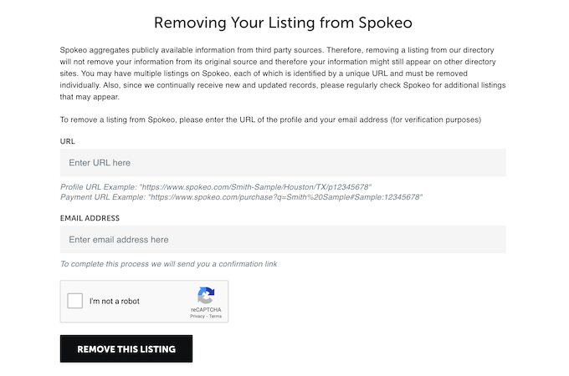Viewport: 569px width, 376px height.
Task: Click the Removing Your Listing from Spokeo heading
Action: [x=283, y=23]
